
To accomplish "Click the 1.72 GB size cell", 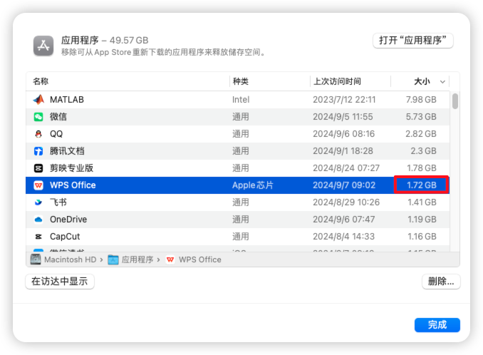I will click(422, 185).
